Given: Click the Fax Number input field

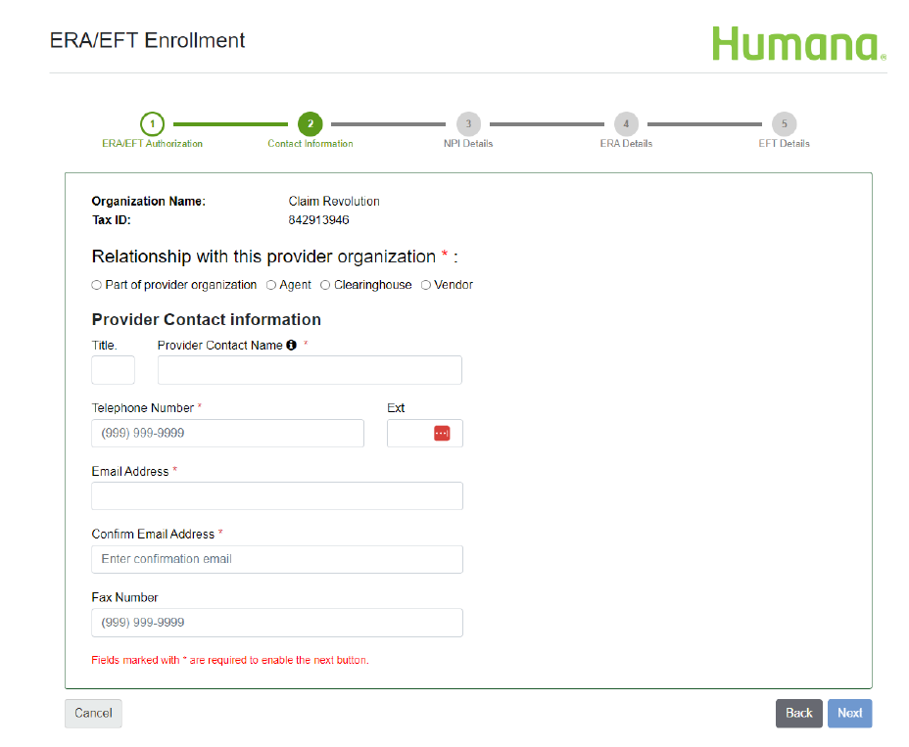Looking at the screenshot, I should pyautogui.click(x=276, y=622).
